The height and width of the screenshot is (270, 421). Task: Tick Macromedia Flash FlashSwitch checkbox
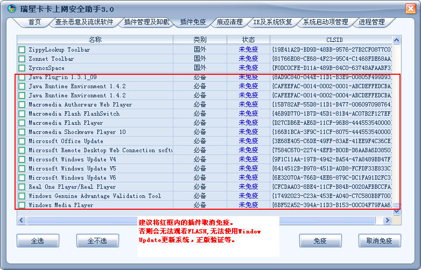(22, 113)
